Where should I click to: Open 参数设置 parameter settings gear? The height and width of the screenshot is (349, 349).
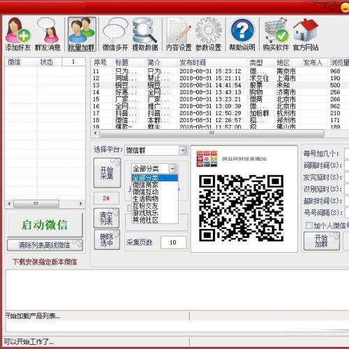pos(208,34)
